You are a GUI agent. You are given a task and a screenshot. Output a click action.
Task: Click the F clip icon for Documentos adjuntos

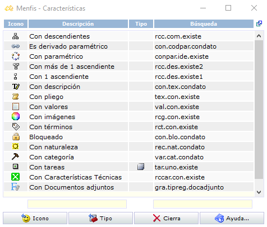pyautogui.click(x=15, y=187)
